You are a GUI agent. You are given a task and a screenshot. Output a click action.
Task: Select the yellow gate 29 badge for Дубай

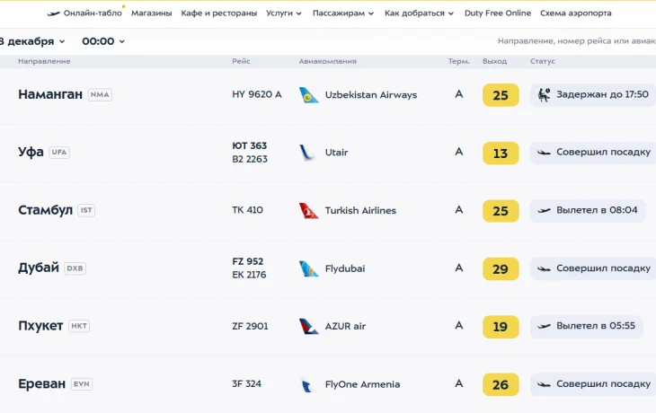click(501, 268)
